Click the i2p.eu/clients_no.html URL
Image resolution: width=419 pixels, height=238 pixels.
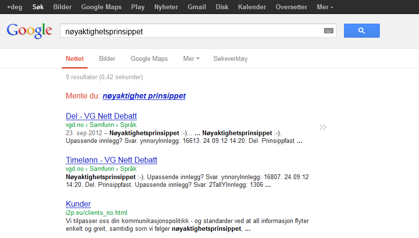click(96, 213)
